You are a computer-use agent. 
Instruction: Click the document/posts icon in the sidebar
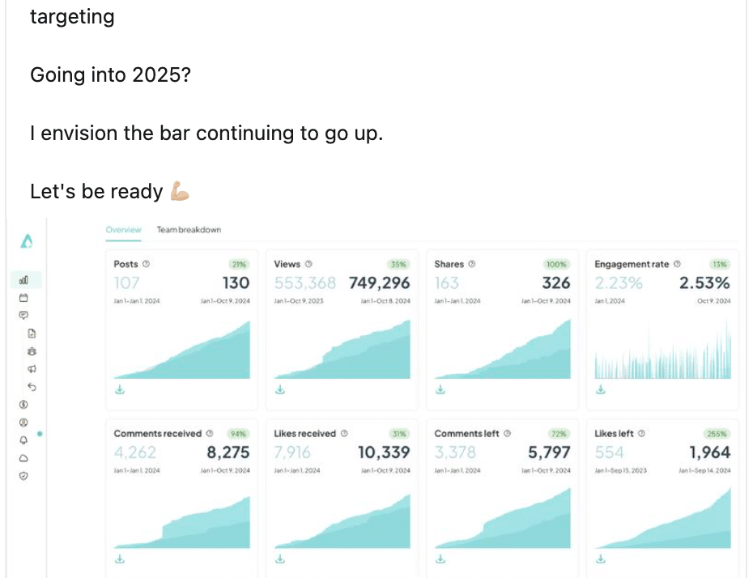33,333
